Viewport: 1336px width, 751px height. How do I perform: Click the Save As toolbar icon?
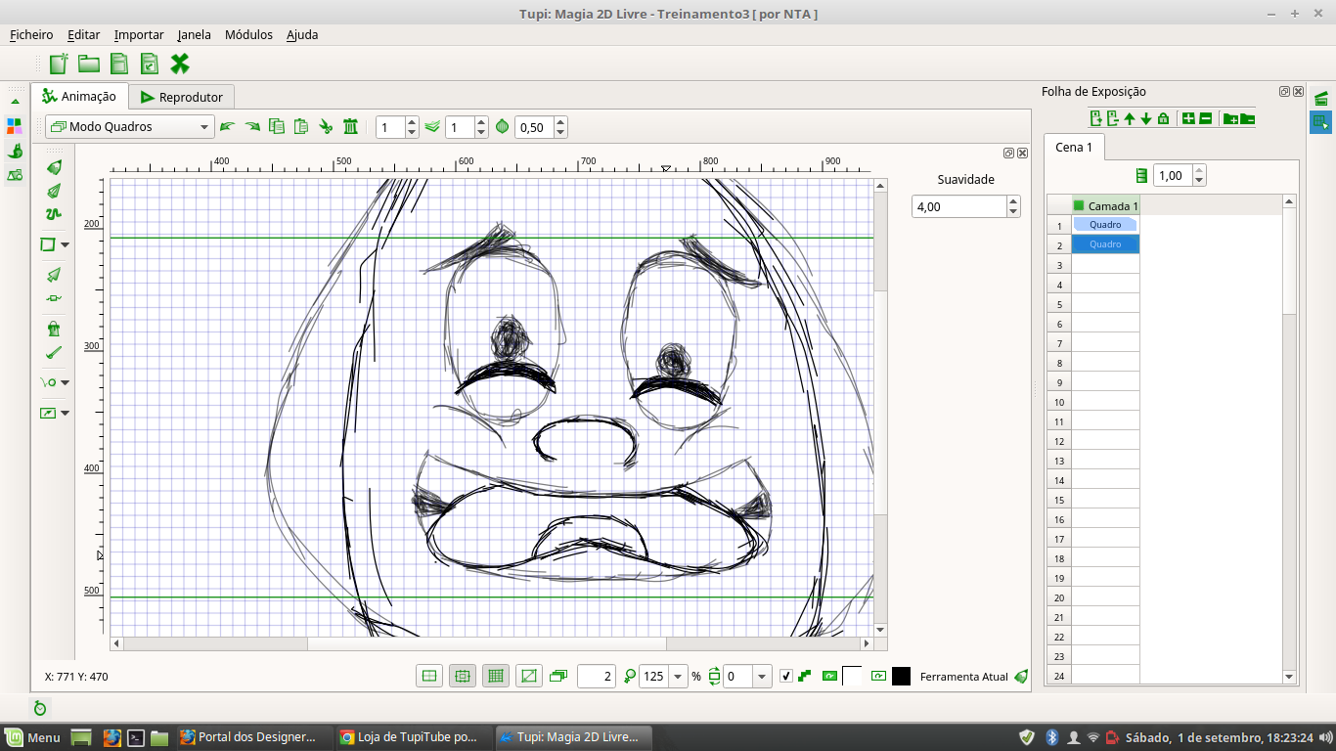(150, 64)
